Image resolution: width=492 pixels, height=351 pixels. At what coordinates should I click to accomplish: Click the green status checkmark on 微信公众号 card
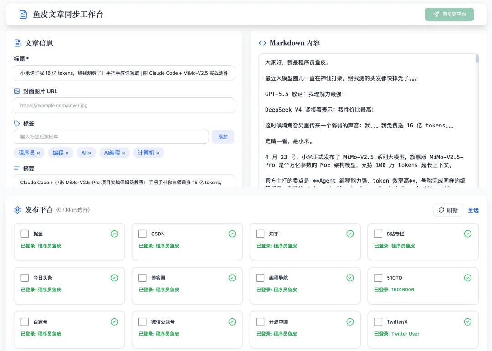(x=232, y=321)
